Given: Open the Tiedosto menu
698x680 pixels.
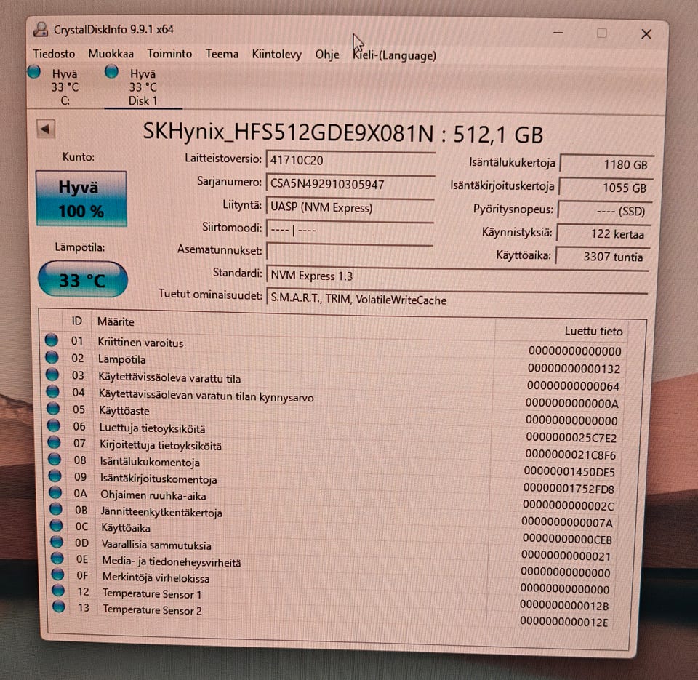Looking at the screenshot, I should tap(54, 54).
